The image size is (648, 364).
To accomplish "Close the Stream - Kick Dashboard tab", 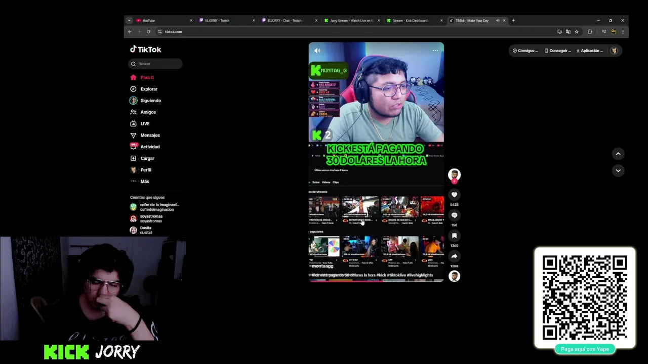I will point(441,21).
